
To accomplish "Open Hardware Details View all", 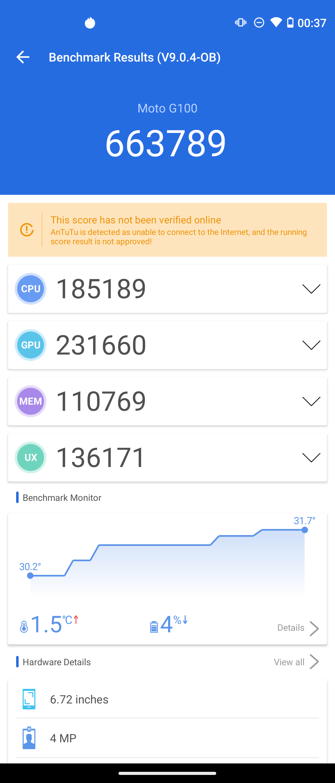I will click(x=296, y=662).
